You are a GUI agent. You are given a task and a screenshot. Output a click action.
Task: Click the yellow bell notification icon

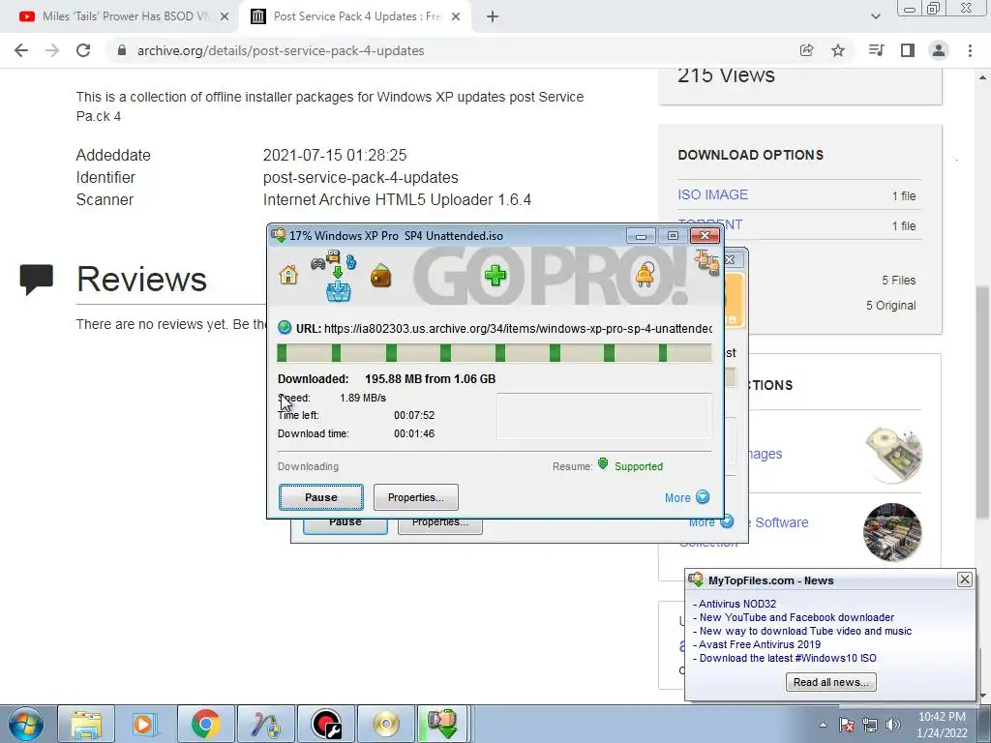pyautogui.click(x=645, y=274)
